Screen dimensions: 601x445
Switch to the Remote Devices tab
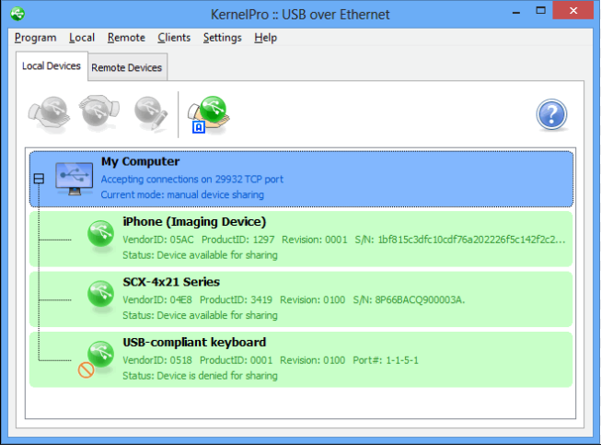tap(127, 67)
